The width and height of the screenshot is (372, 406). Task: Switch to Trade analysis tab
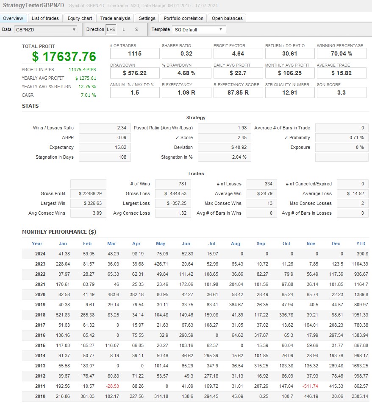(x=115, y=18)
